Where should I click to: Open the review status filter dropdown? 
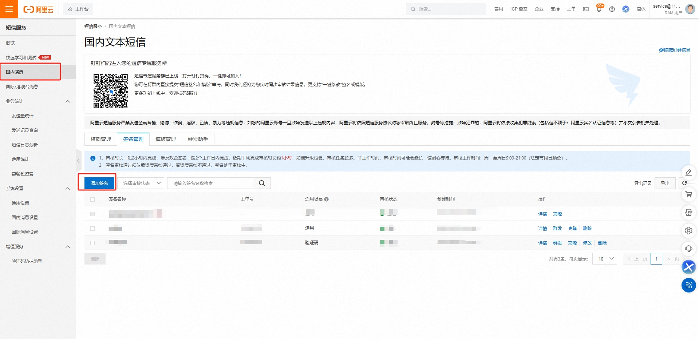pyautogui.click(x=142, y=183)
